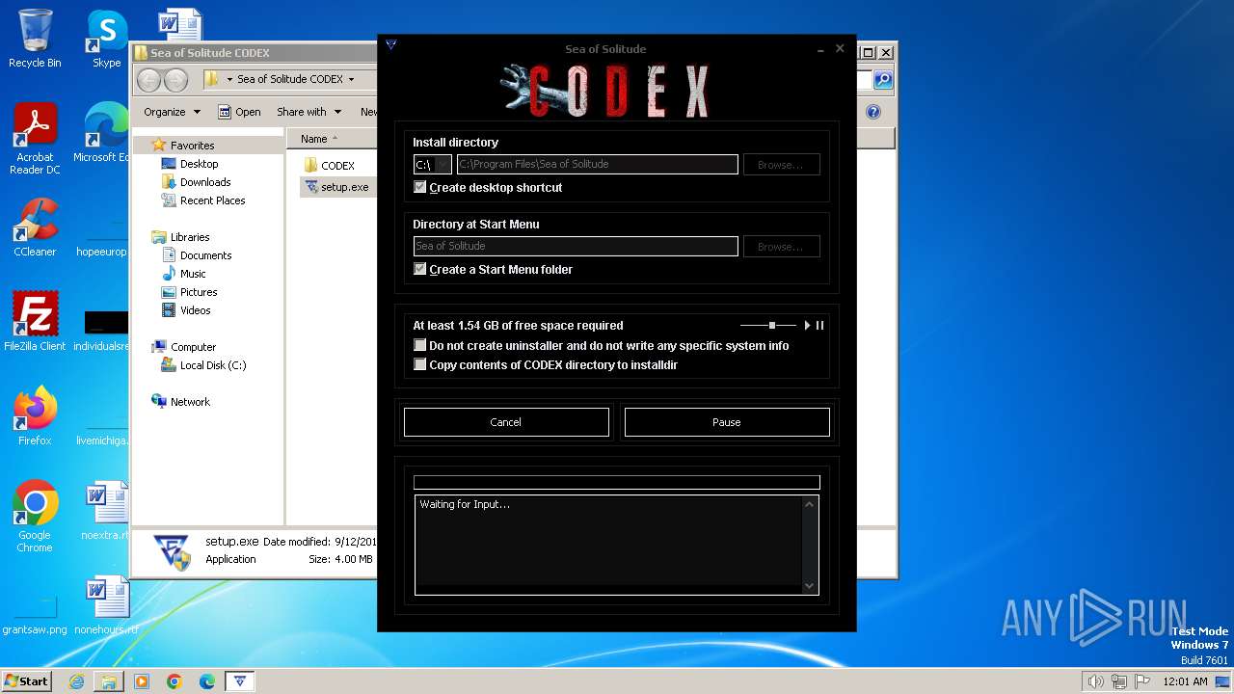Click the Pause button in installer
Viewport: 1234px width, 694px height.
click(727, 422)
